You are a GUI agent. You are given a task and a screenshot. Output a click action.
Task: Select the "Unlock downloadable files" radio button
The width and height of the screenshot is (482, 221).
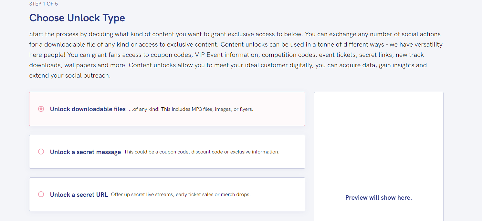click(x=41, y=109)
